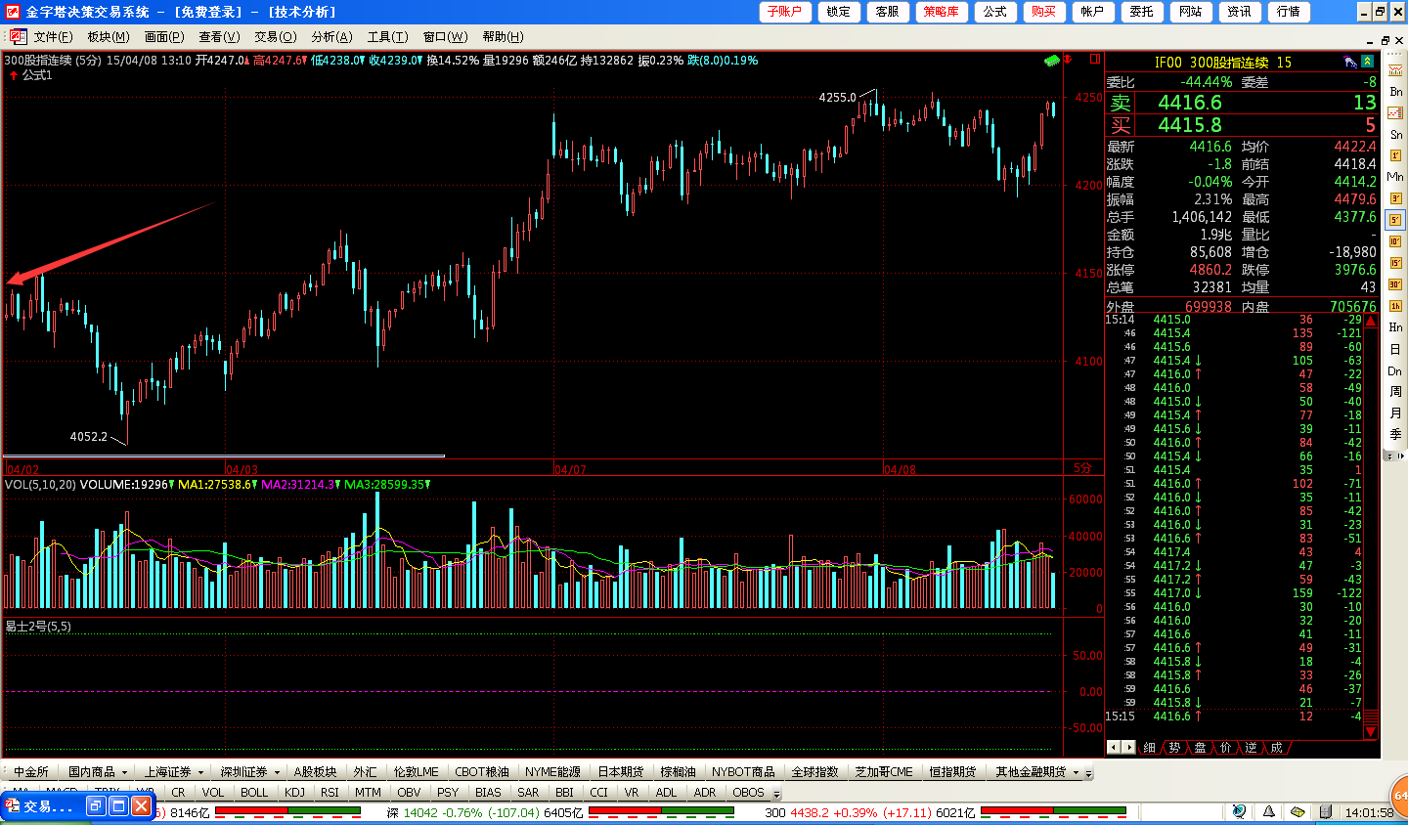Expand the right period toolbar overflow arrows

[1394, 456]
